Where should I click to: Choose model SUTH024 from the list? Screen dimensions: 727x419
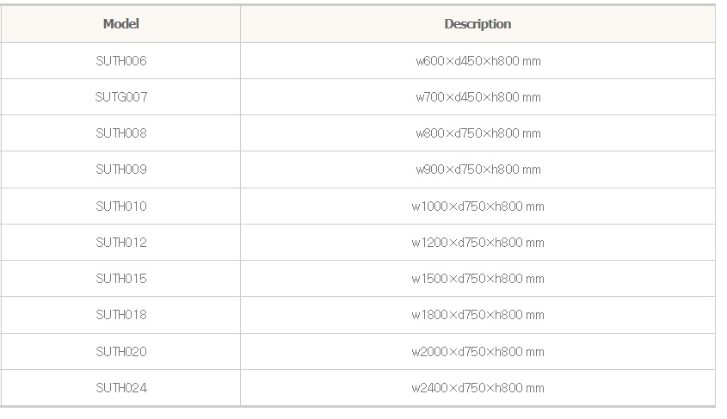pyautogui.click(x=121, y=388)
